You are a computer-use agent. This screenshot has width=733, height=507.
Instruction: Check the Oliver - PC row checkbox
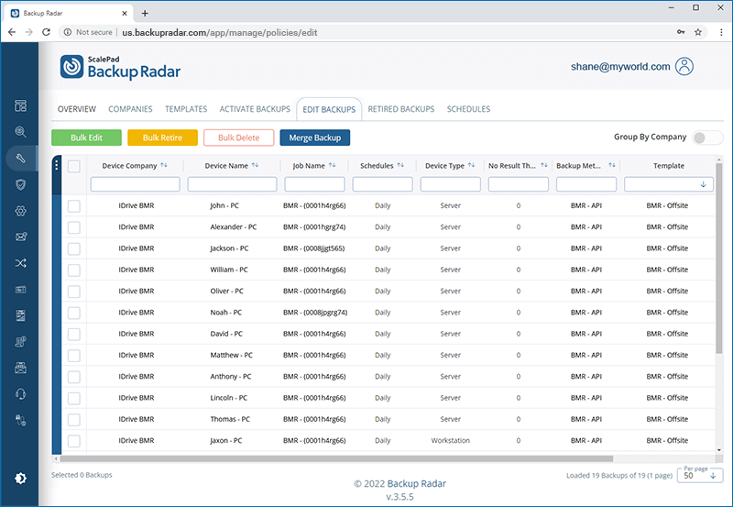pos(74,292)
